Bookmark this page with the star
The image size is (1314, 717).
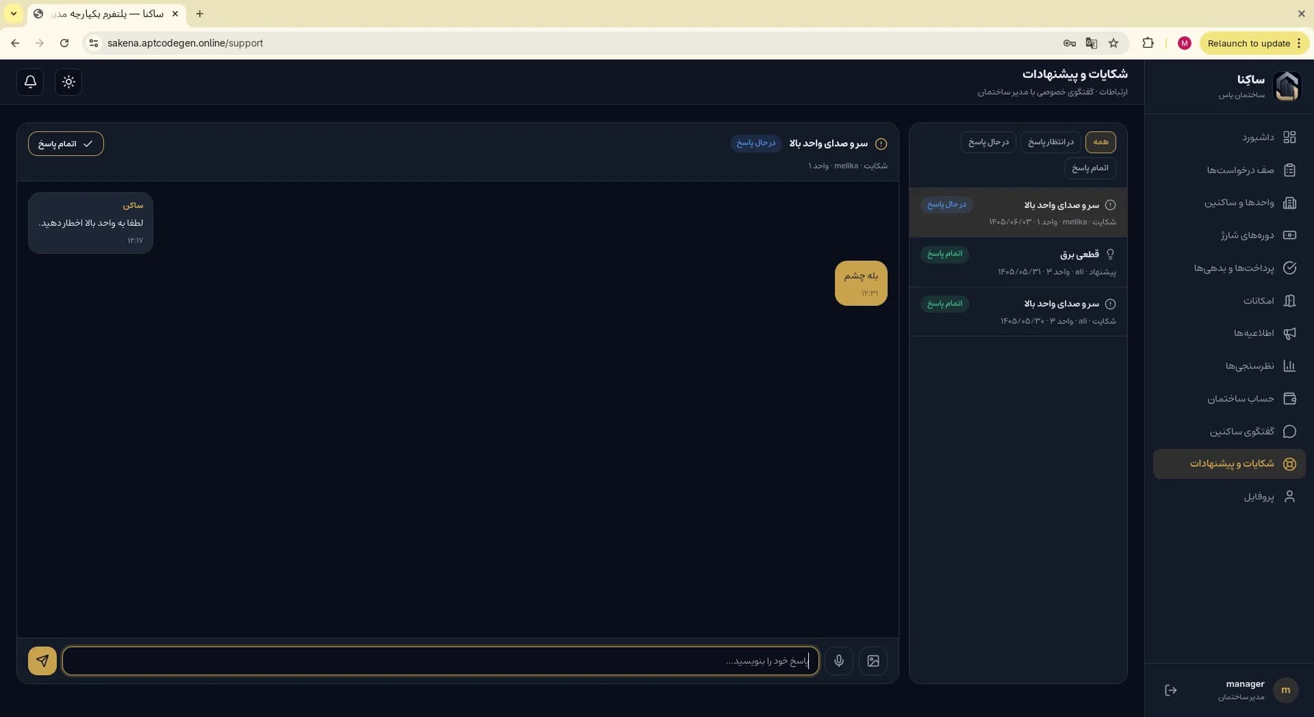pos(1113,43)
